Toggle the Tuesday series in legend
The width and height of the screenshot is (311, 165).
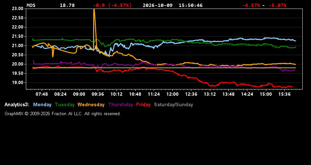[65, 105]
